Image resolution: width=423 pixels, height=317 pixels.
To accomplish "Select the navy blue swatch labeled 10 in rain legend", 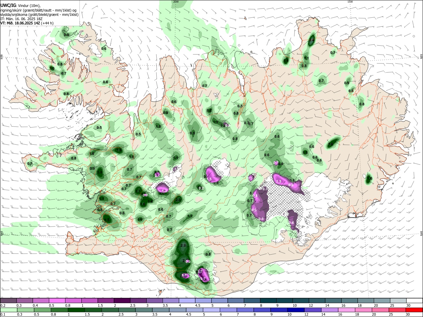I will [295, 310].
